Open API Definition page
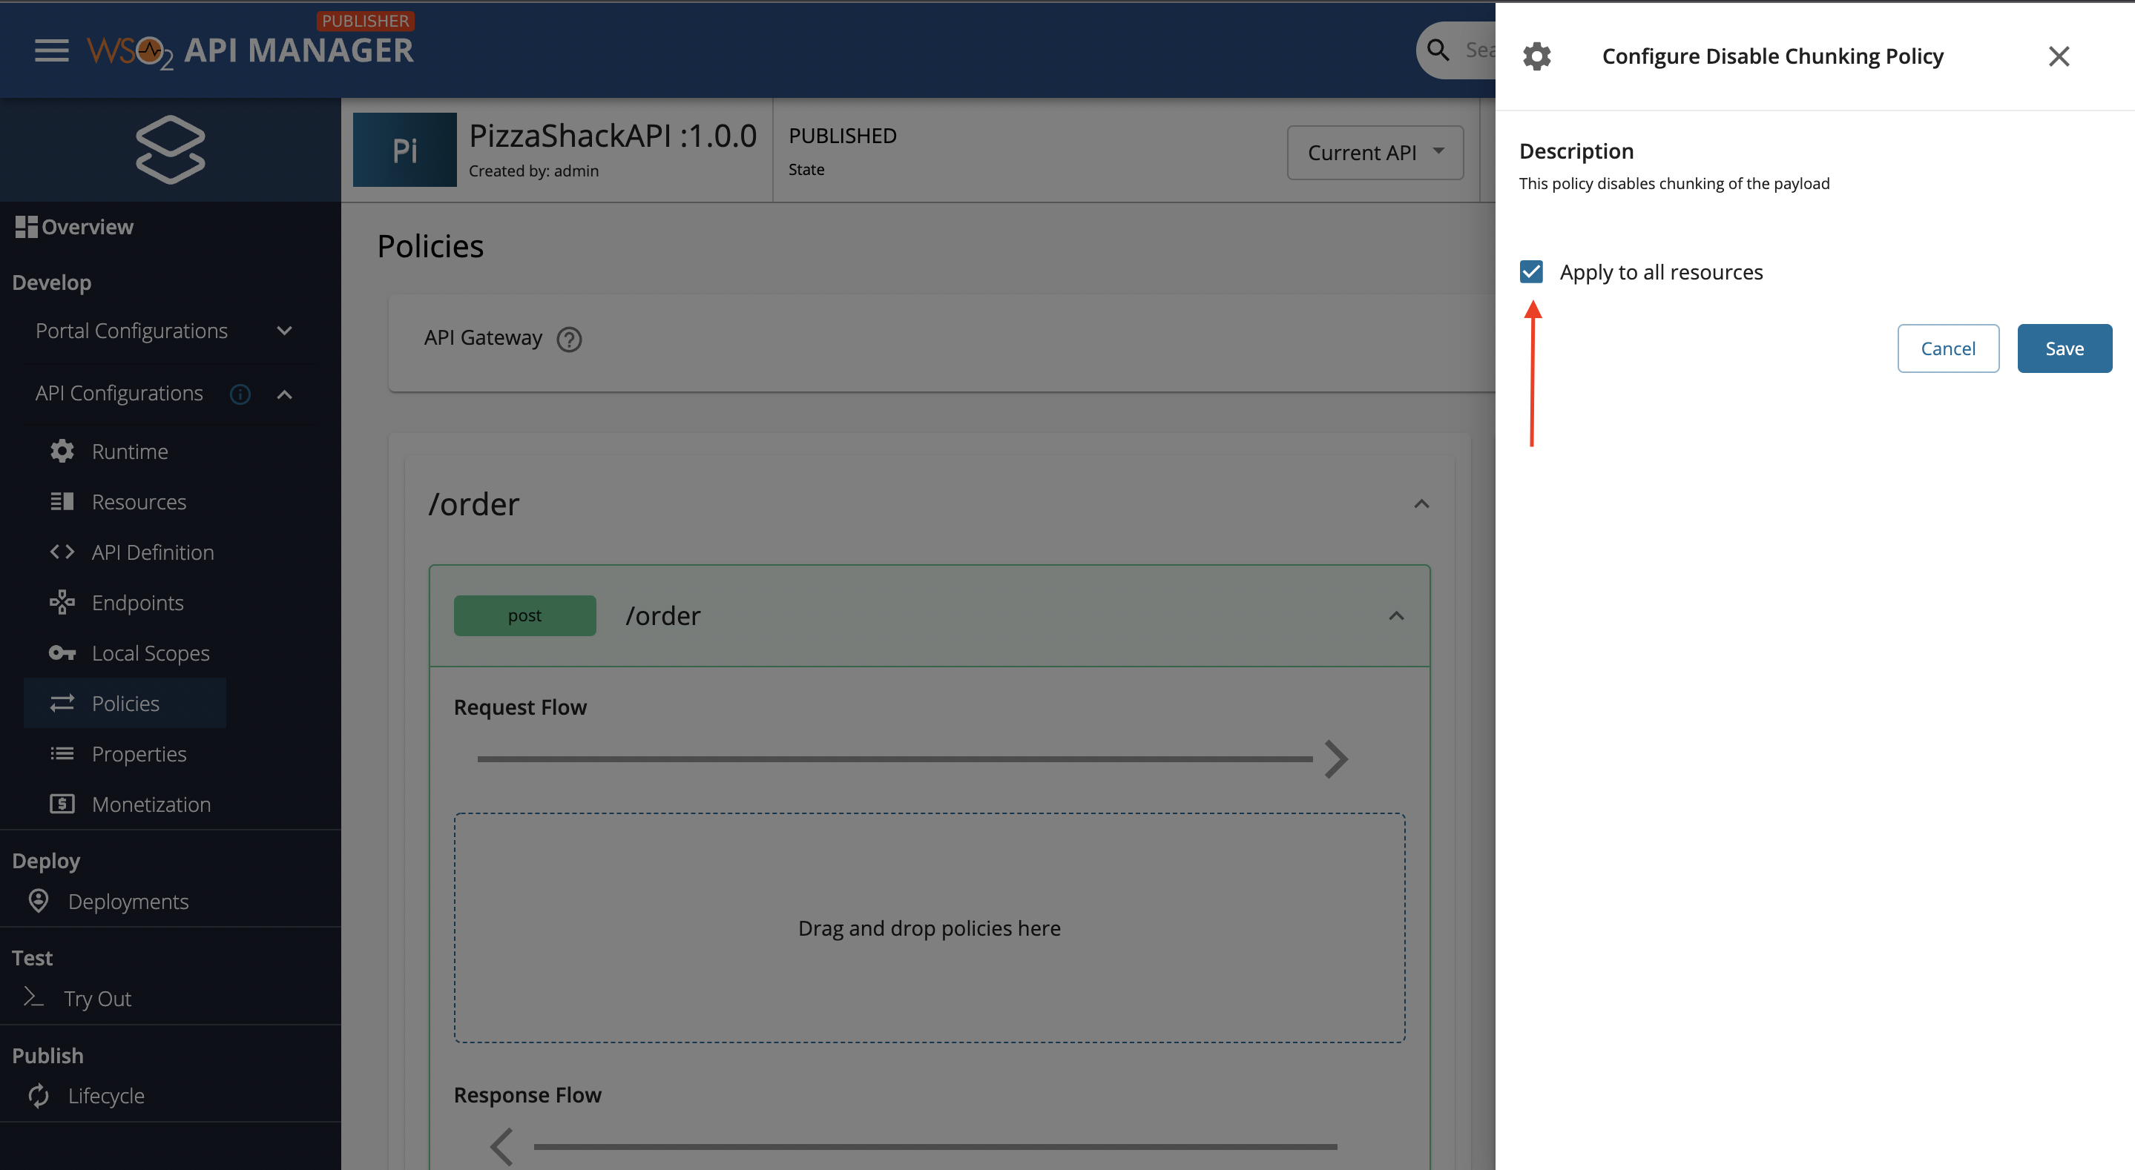The image size is (2135, 1170). pyautogui.click(x=154, y=552)
